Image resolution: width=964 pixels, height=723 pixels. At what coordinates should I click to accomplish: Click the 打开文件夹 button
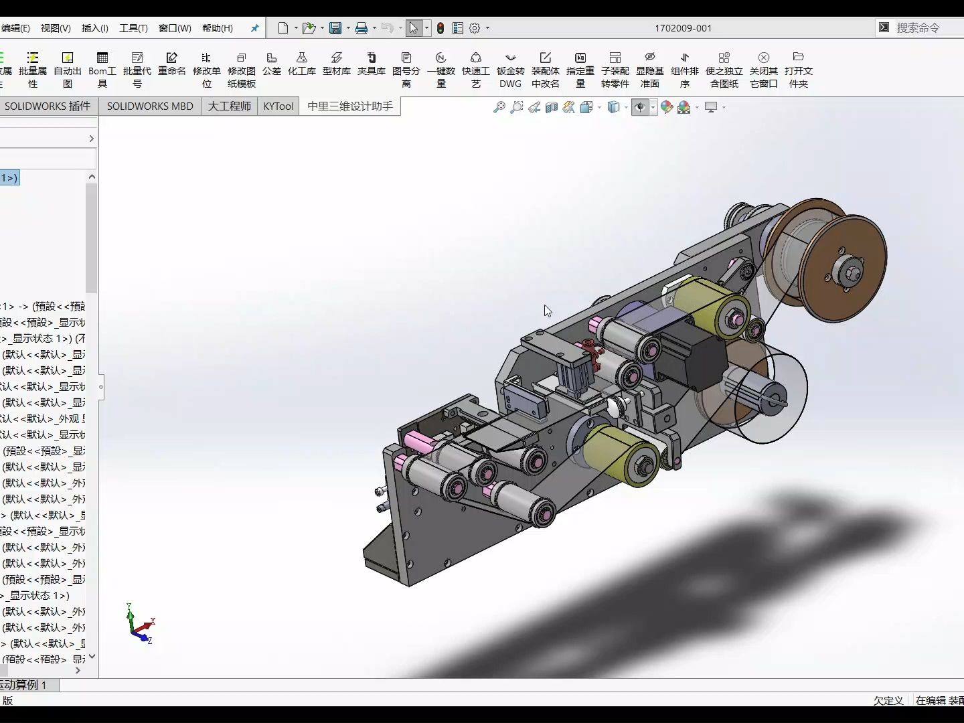799,70
